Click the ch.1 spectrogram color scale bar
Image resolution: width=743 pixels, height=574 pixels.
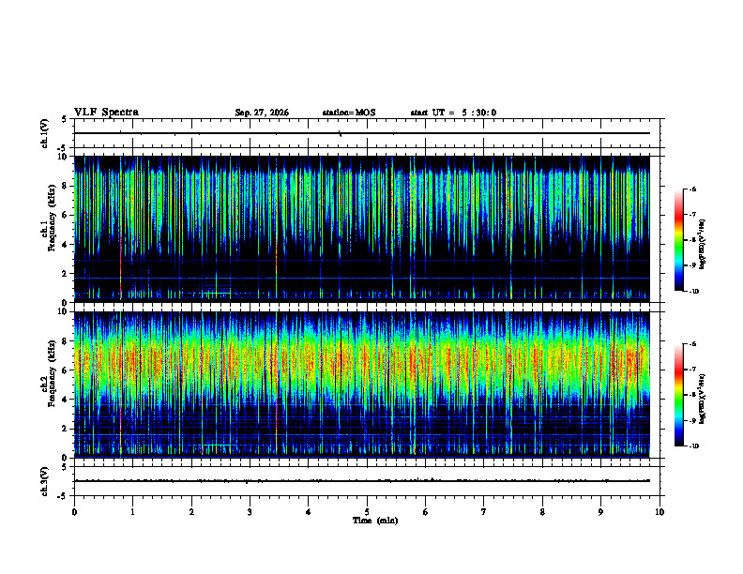point(678,240)
